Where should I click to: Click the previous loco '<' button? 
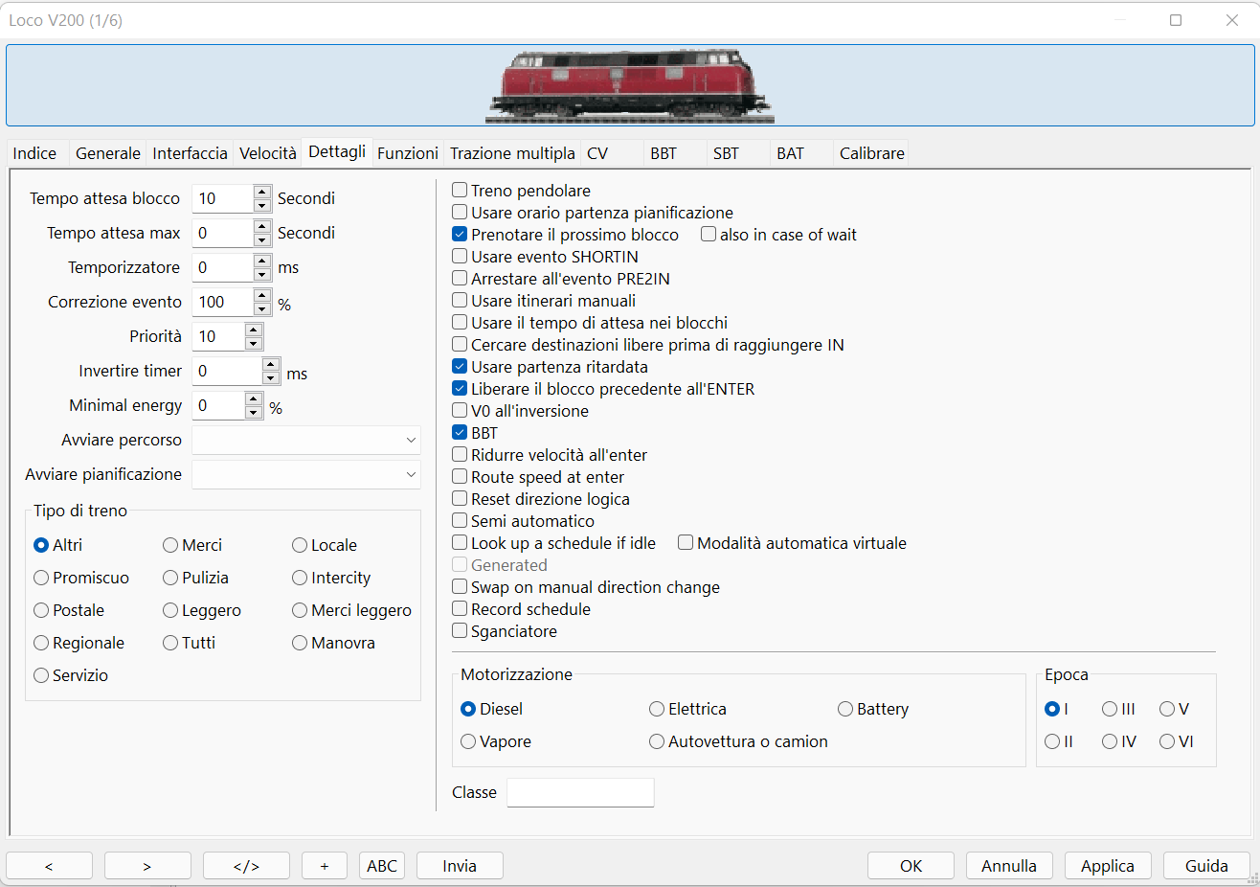(49, 866)
